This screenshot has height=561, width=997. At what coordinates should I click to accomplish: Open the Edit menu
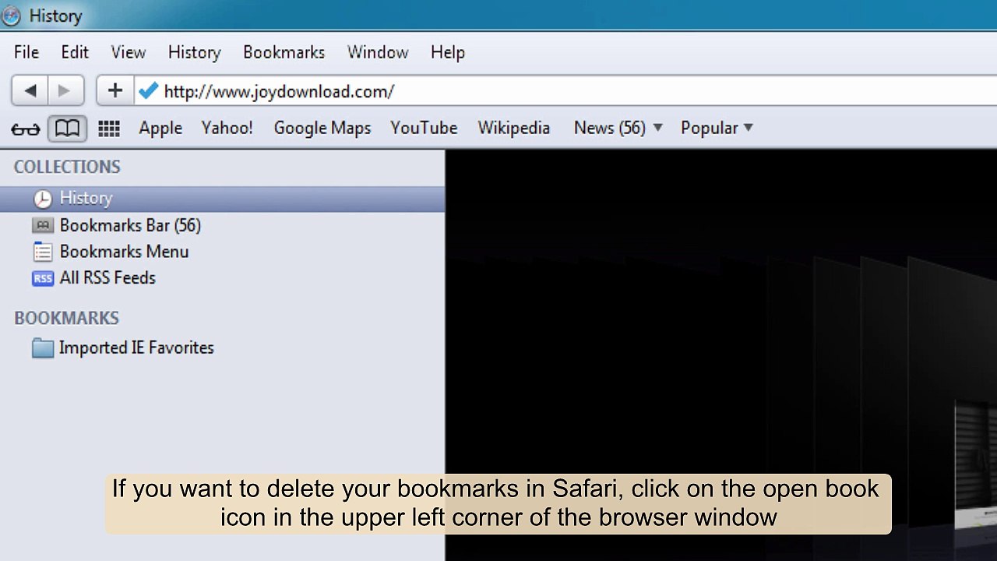(75, 52)
